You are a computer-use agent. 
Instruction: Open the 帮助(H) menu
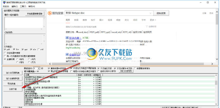[x=32, y=6]
